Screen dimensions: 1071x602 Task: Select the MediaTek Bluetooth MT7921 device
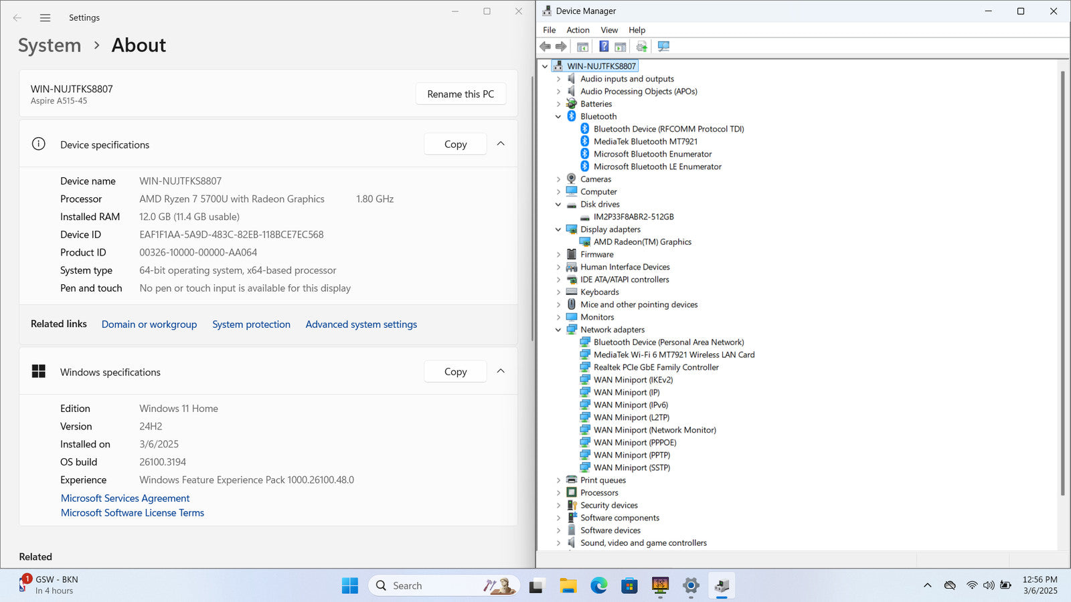[645, 142]
